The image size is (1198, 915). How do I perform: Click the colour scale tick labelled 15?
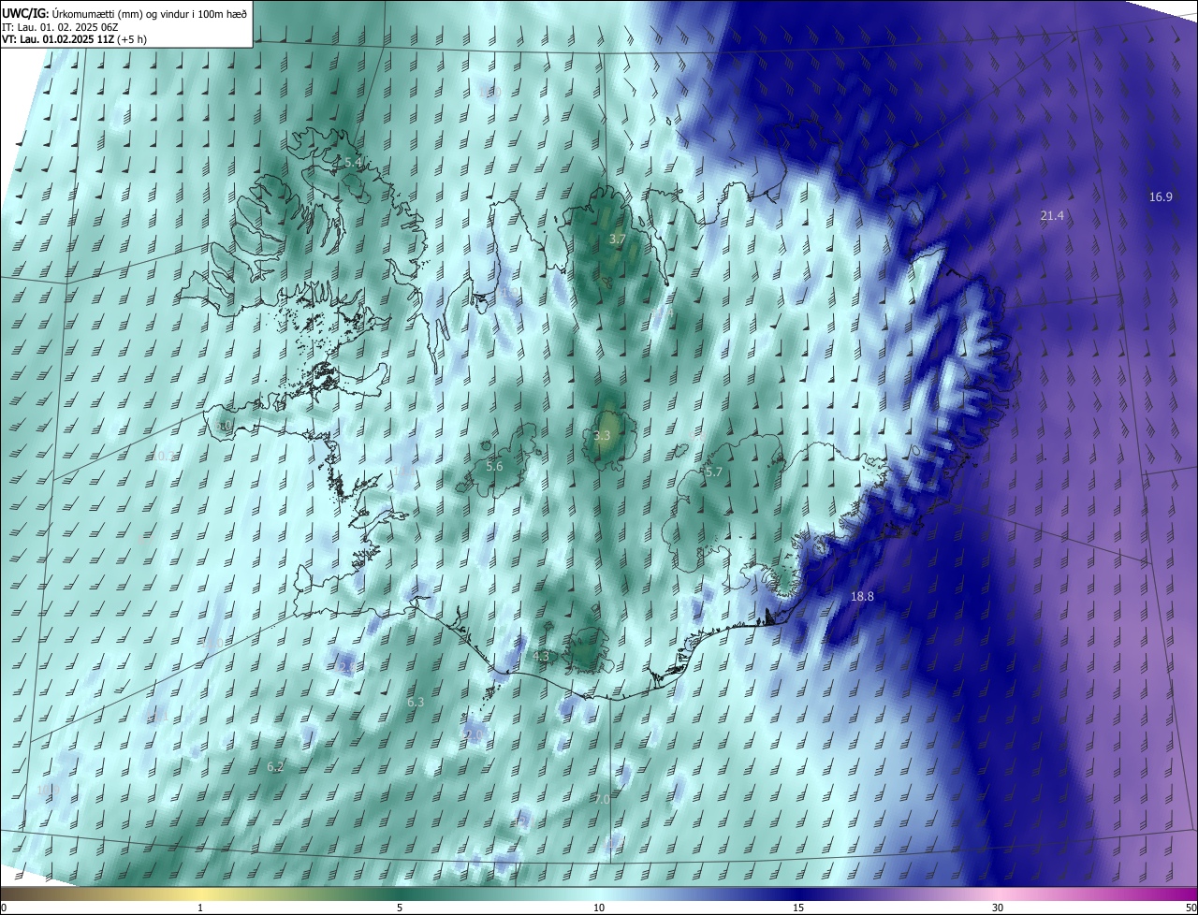pyautogui.click(x=798, y=908)
